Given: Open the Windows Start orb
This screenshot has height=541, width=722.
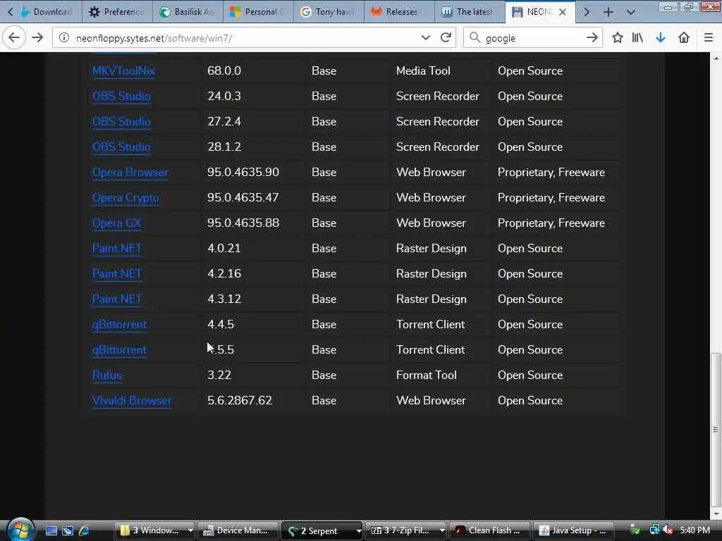Looking at the screenshot, I should pyautogui.click(x=20, y=529).
